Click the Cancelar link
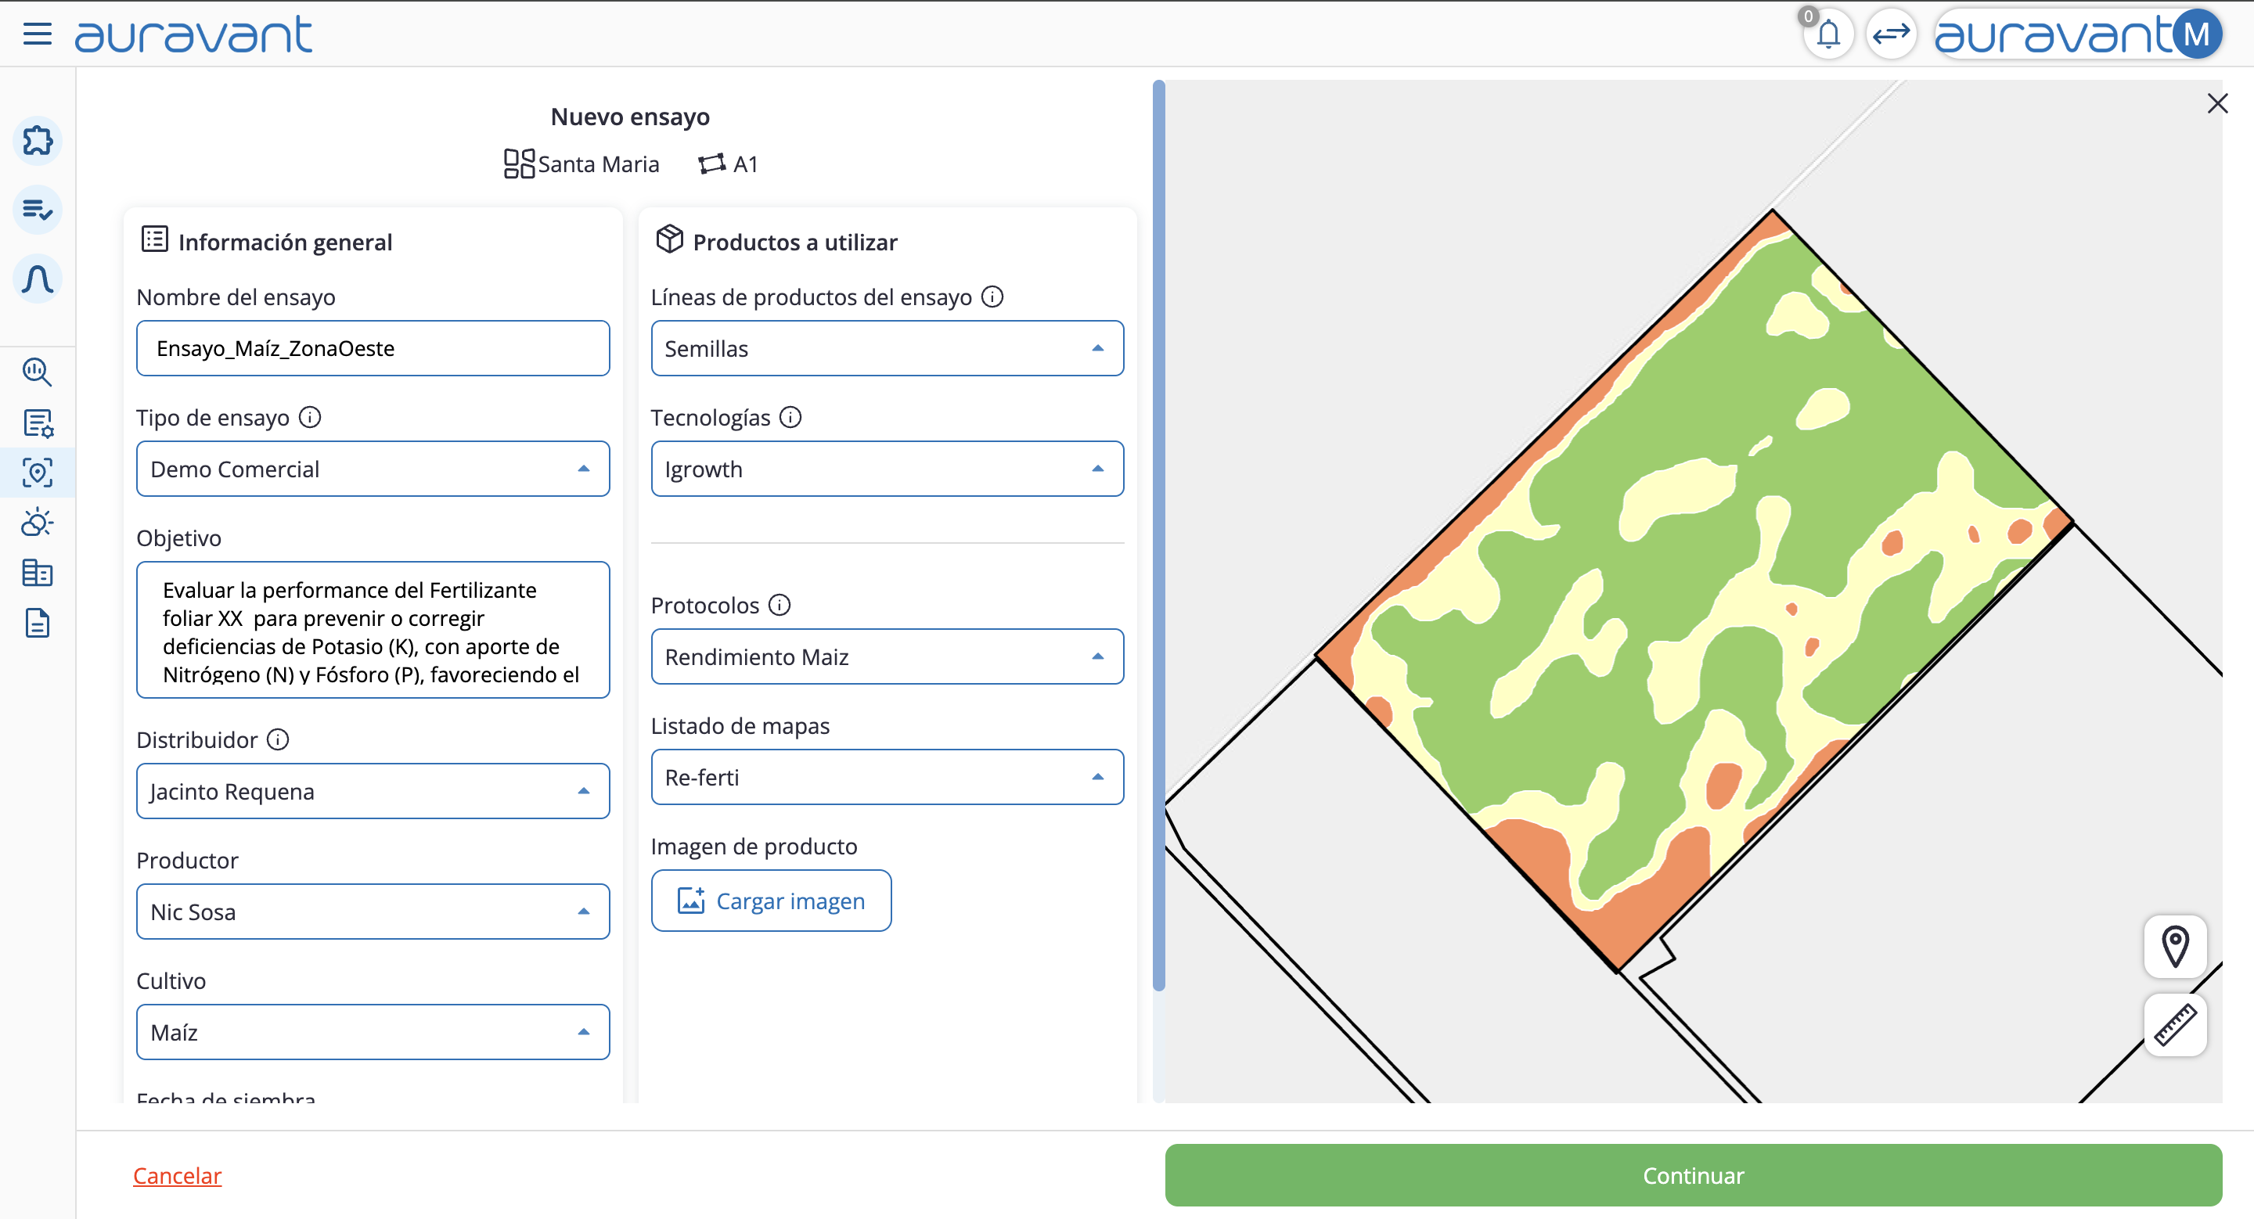The height and width of the screenshot is (1219, 2254). pyautogui.click(x=177, y=1175)
